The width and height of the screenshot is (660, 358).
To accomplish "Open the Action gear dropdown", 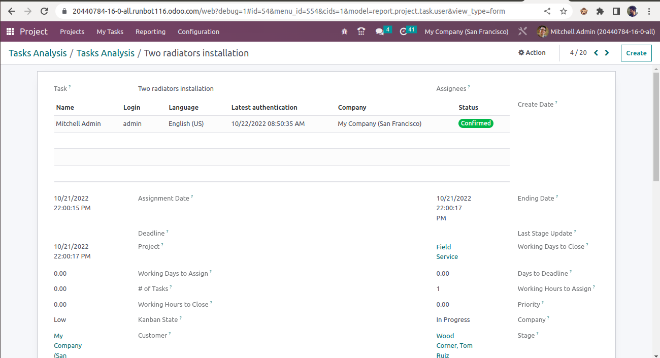I will 532,52.
